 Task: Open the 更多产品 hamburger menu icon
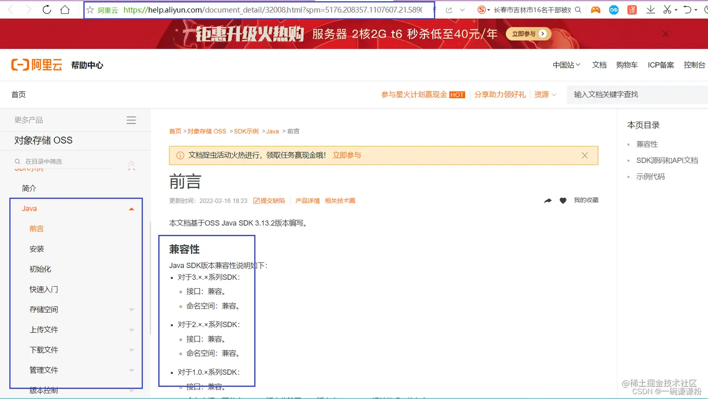coord(131,120)
